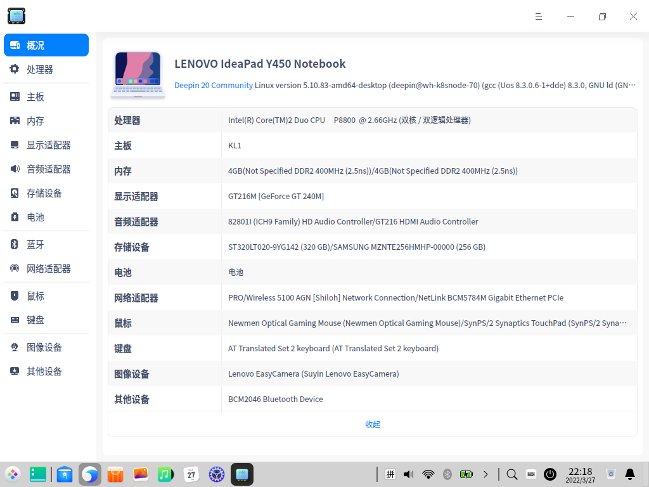Click the power button in the dock
Viewport: 649px width, 487px height.
pyautogui.click(x=550, y=474)
